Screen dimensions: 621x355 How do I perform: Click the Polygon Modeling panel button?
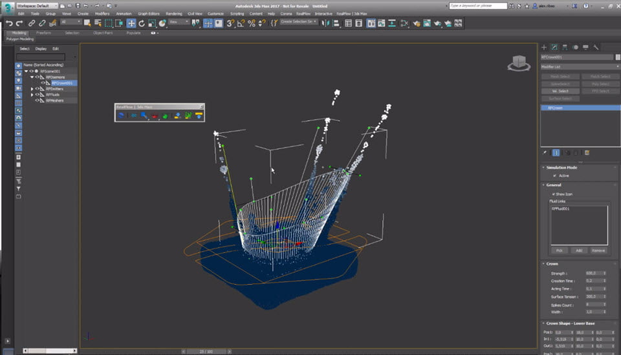[20, 39]
